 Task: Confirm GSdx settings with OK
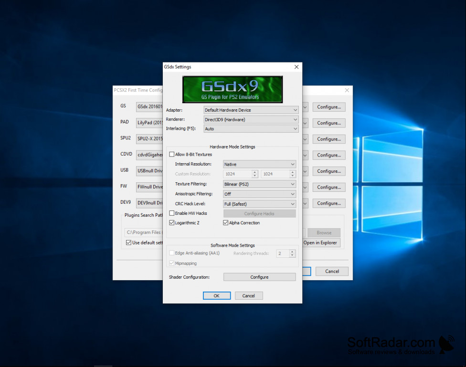[x=217, y=296]
